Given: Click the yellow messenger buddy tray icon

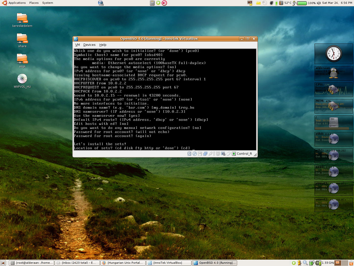Looking at the screenshot, I should click(299, 263).
